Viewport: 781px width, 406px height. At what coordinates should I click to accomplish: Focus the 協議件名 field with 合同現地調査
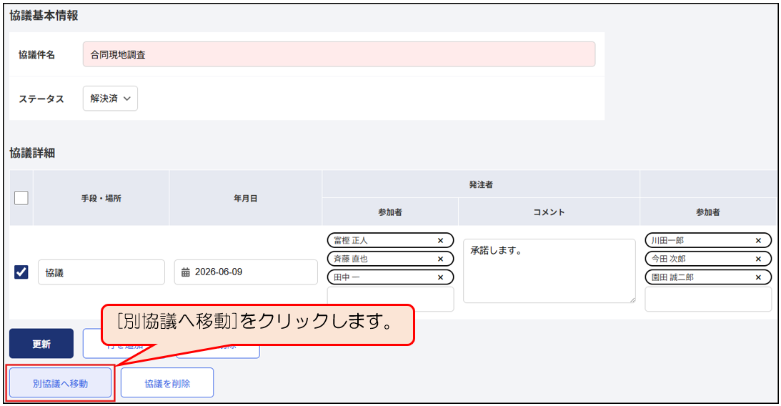tap(339, 54)
